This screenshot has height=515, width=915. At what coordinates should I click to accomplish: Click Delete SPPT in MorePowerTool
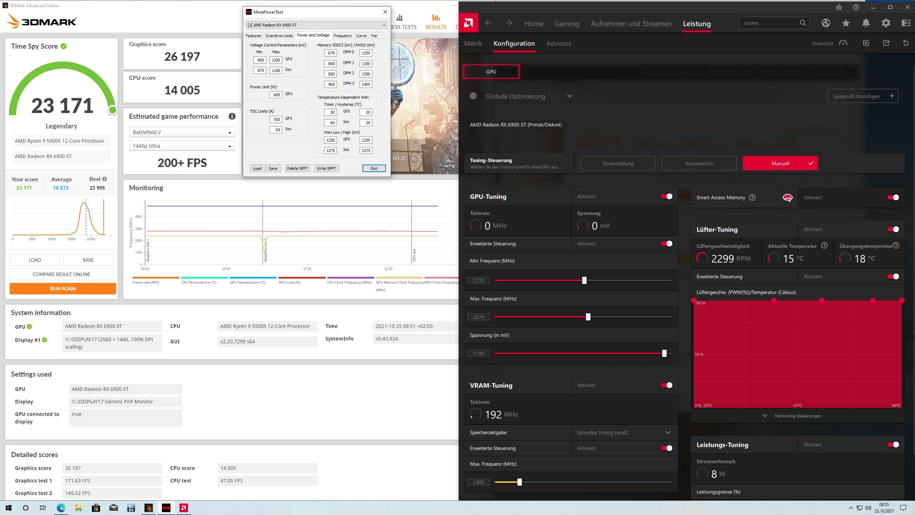click(297, 168)
